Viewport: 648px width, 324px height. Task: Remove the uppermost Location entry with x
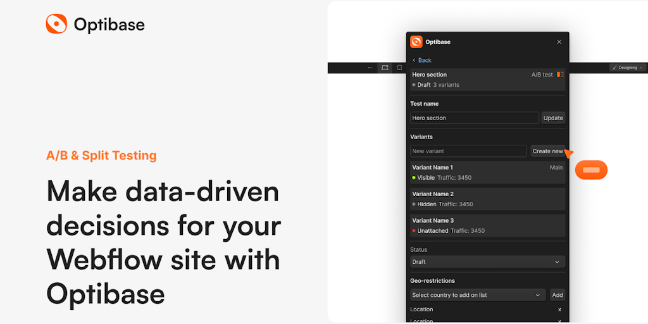tap(559, 309)
